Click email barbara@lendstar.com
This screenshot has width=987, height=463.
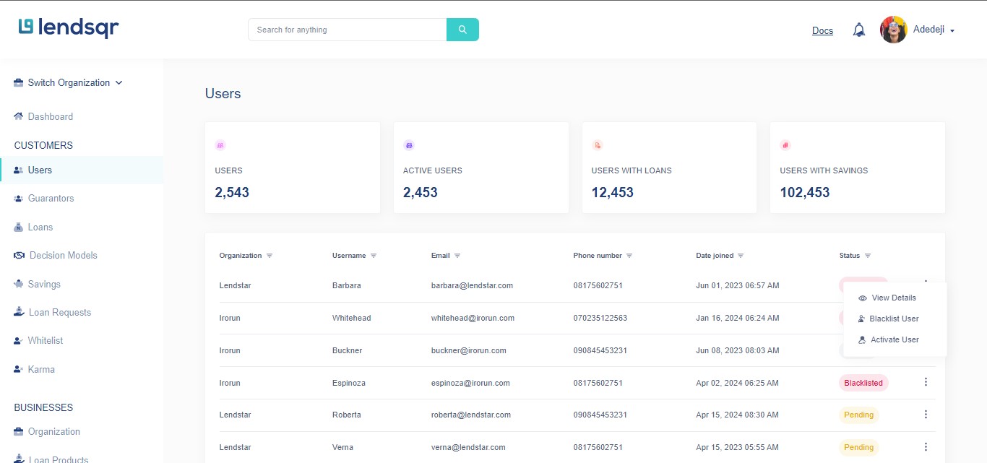point(472,285)
